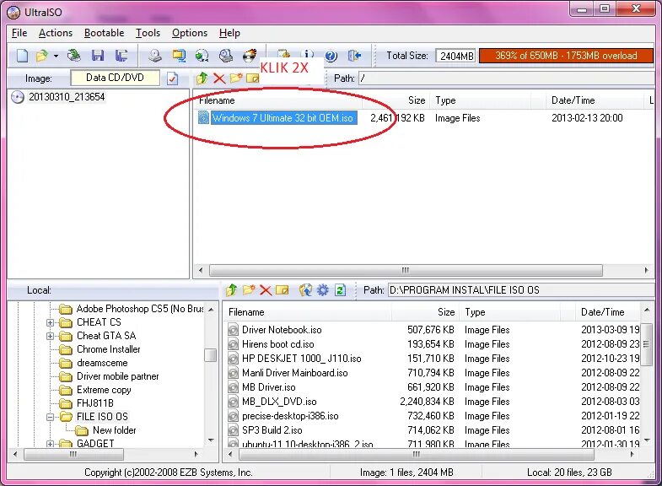The width and height of the screenshot is (662, 486).
Task: Click the image Path field showing /
Action: (506, 78)
